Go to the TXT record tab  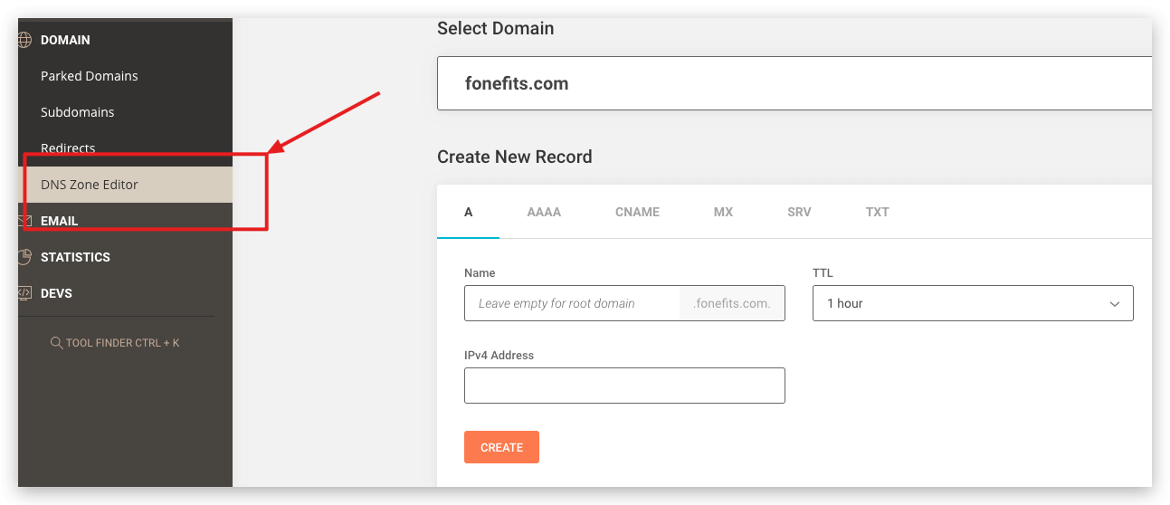(877, 212)
